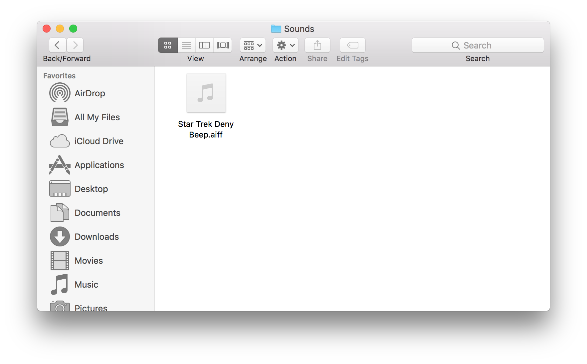Screen dimensions: 587x364
Task: Minimize the Sounds window
Action: (60, 29)
